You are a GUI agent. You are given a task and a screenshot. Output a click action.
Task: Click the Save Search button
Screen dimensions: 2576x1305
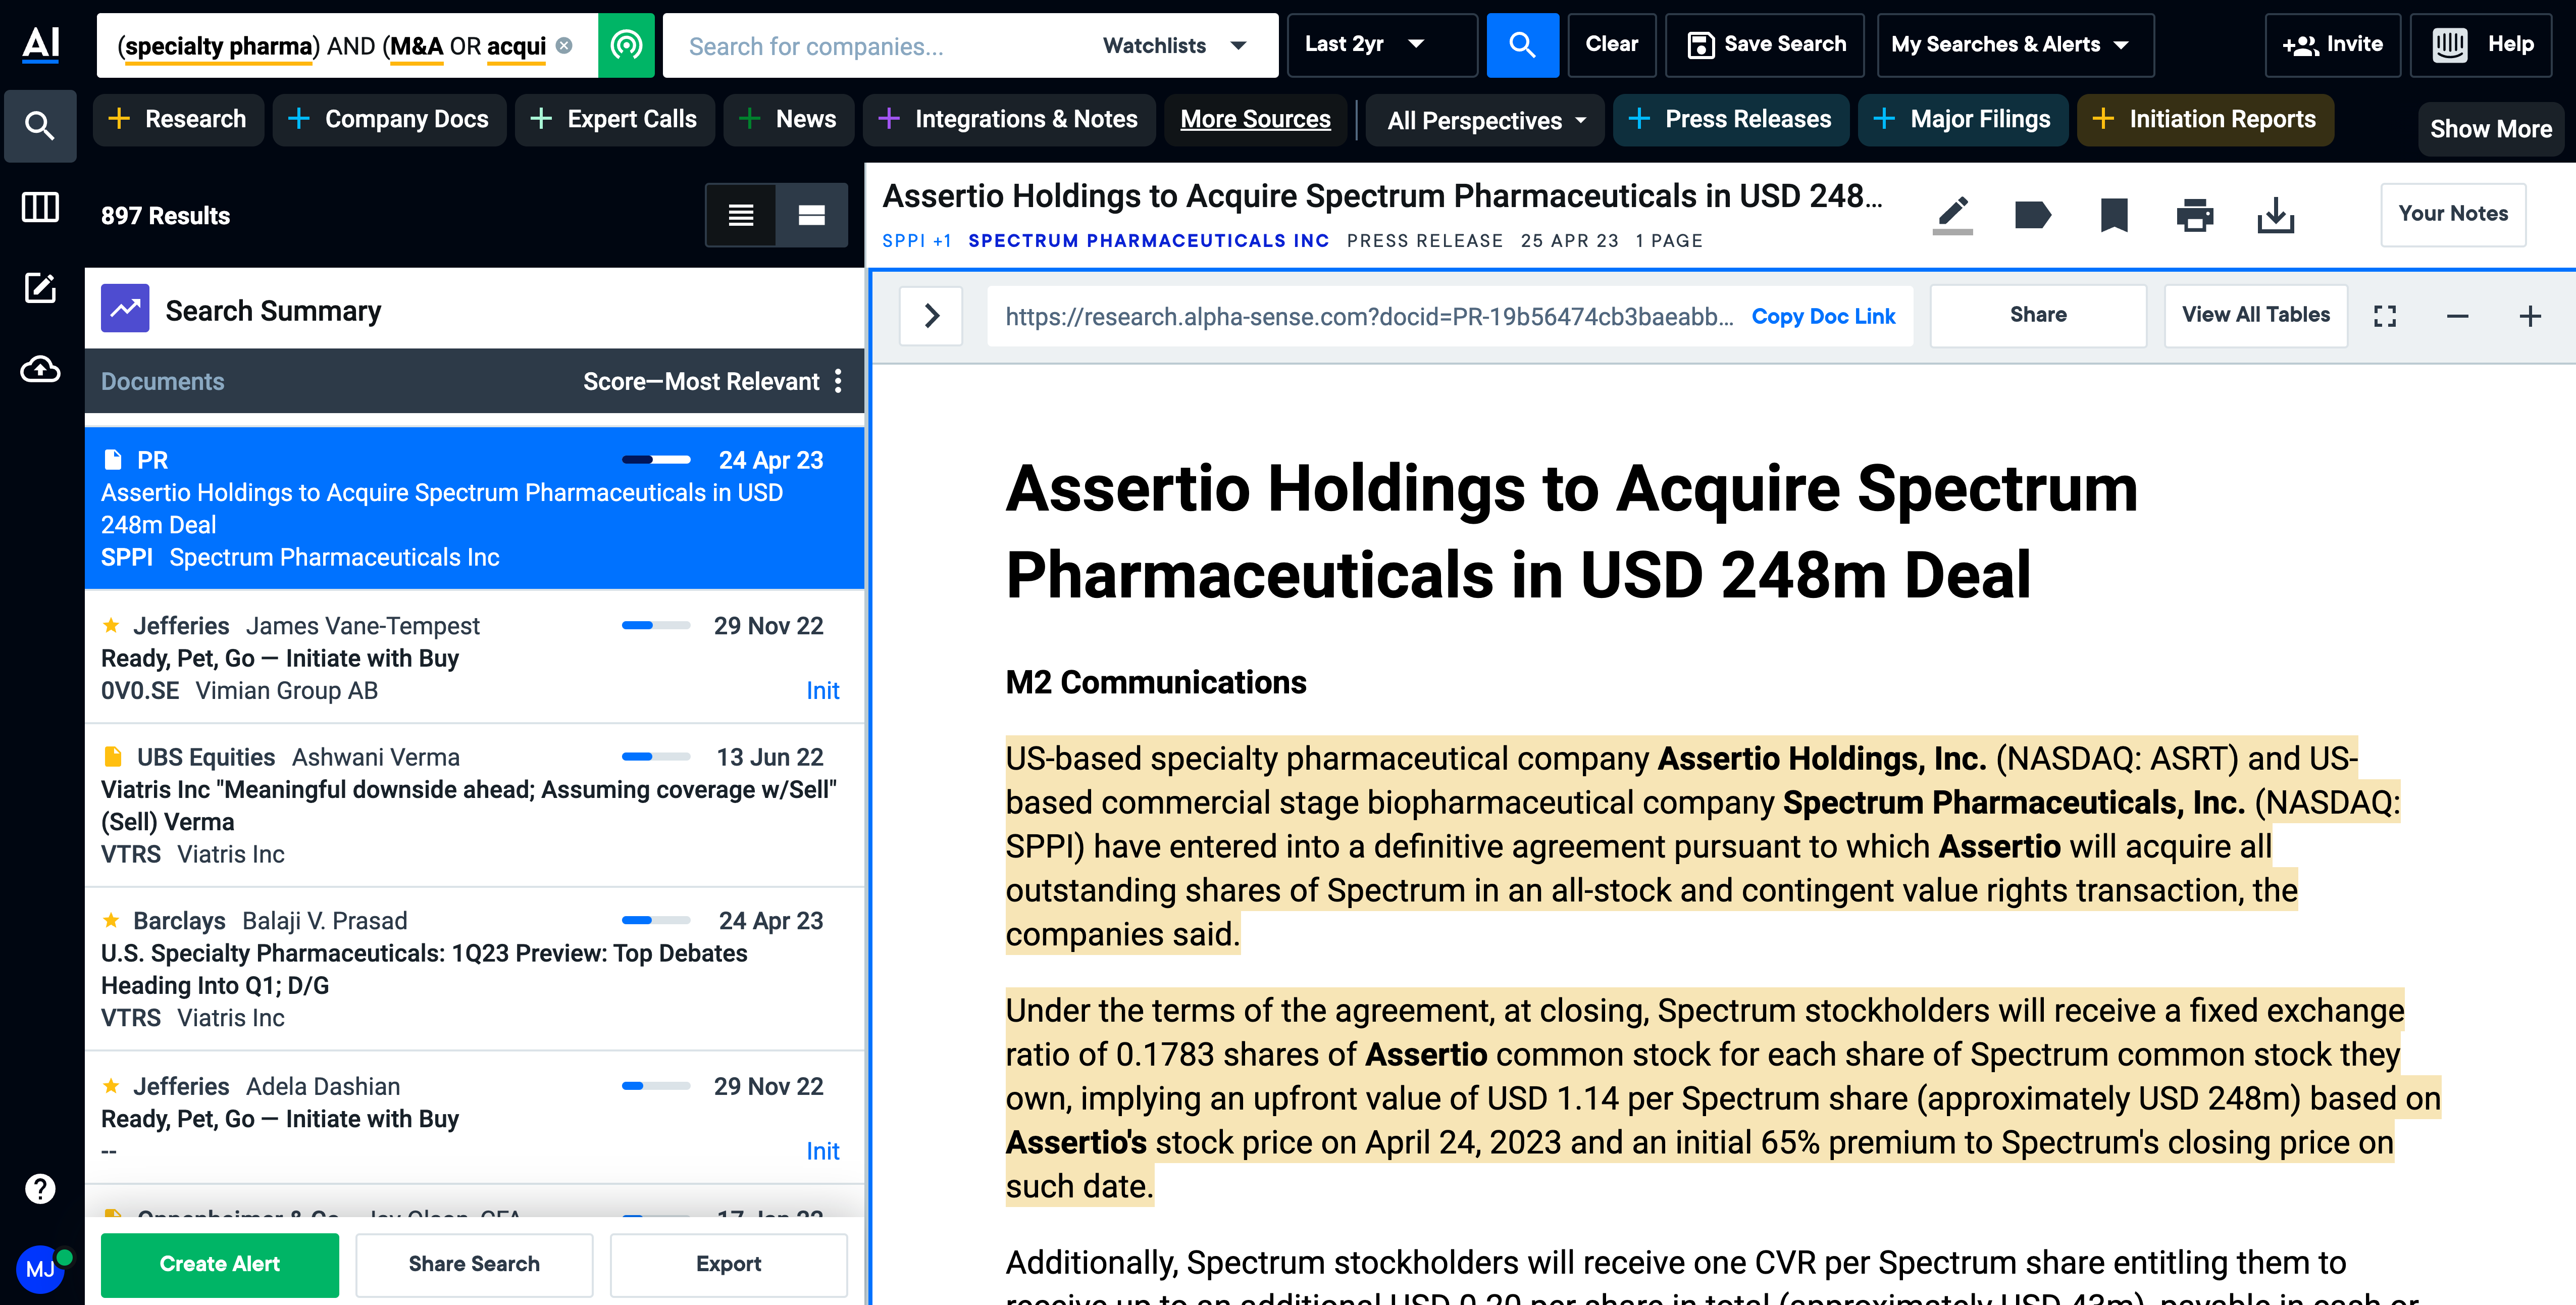(x=1765, y=45)
